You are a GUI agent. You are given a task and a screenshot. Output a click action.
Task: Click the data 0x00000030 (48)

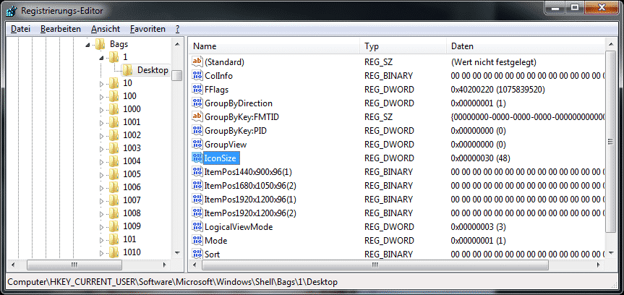(480, 158)
